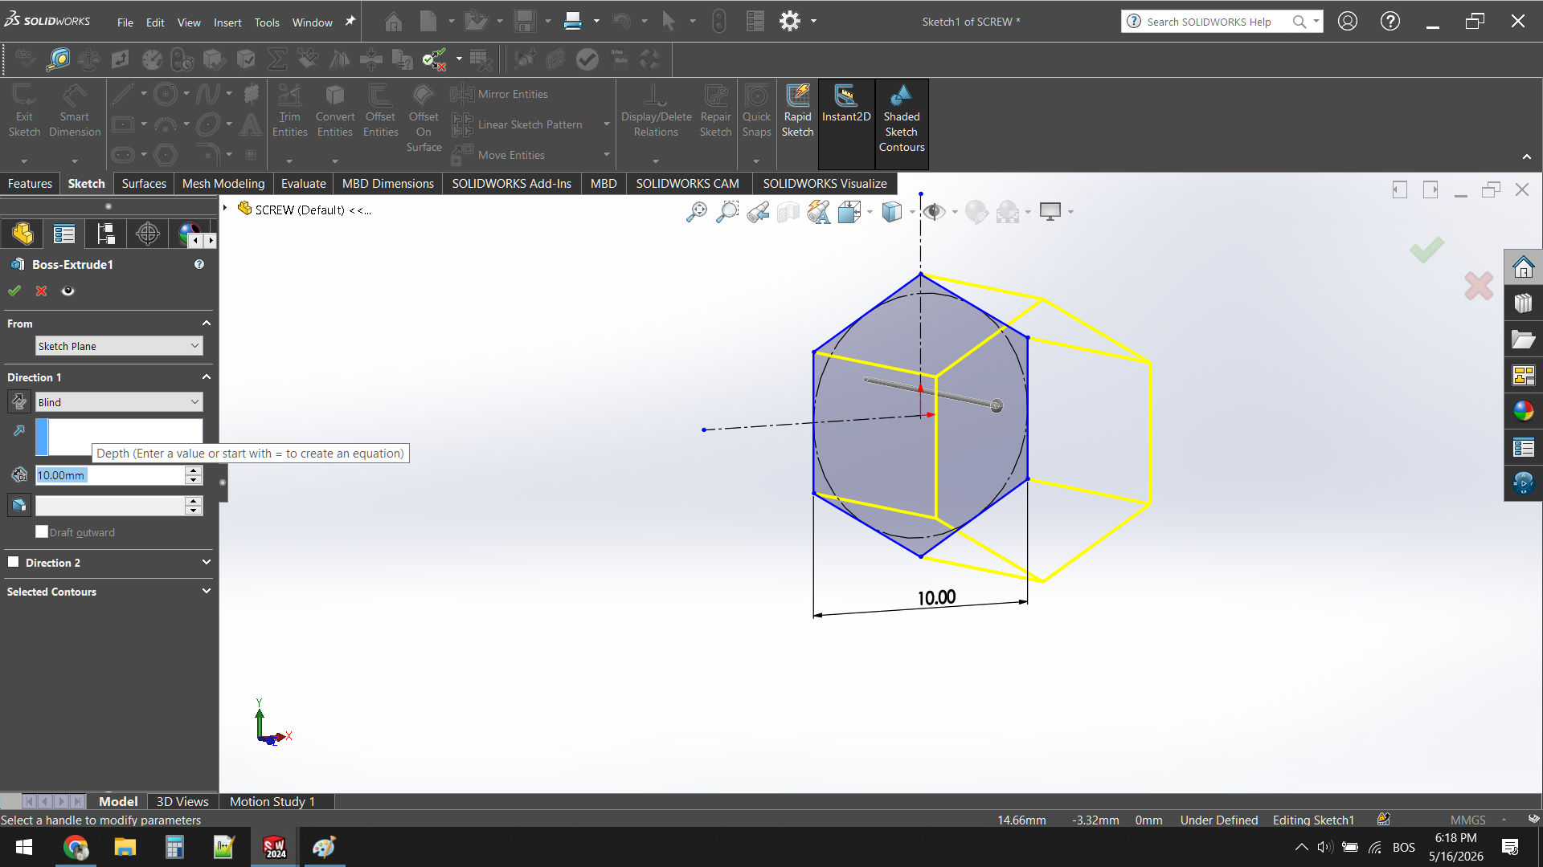Open the Custom Properties task pane icon
Viewport: 1543px width, 867px height.
(1523, 447)
